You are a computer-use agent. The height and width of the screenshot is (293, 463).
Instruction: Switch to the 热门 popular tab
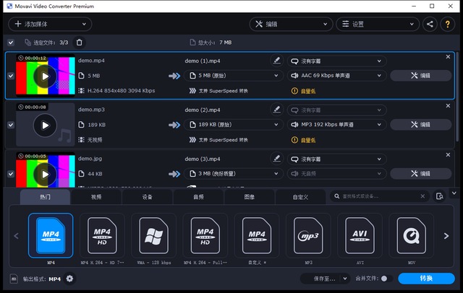tap(45, 197)
